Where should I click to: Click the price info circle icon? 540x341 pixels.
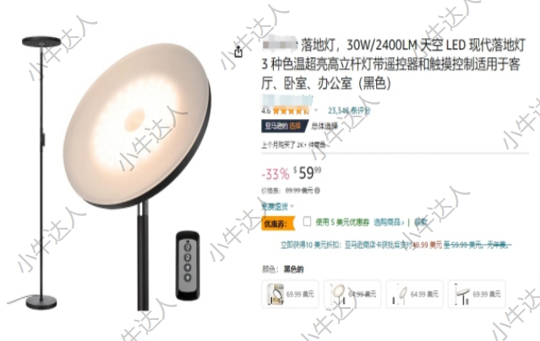pyautogui.click(x=317, y=190)
